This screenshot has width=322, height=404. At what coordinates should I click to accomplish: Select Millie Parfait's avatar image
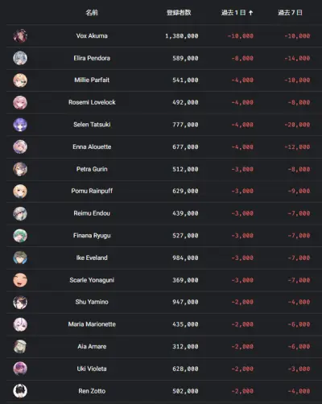click(x=20, y=80)
